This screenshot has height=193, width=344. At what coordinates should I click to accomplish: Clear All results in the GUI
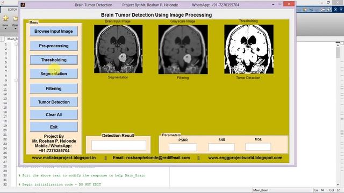click(54, 115)
